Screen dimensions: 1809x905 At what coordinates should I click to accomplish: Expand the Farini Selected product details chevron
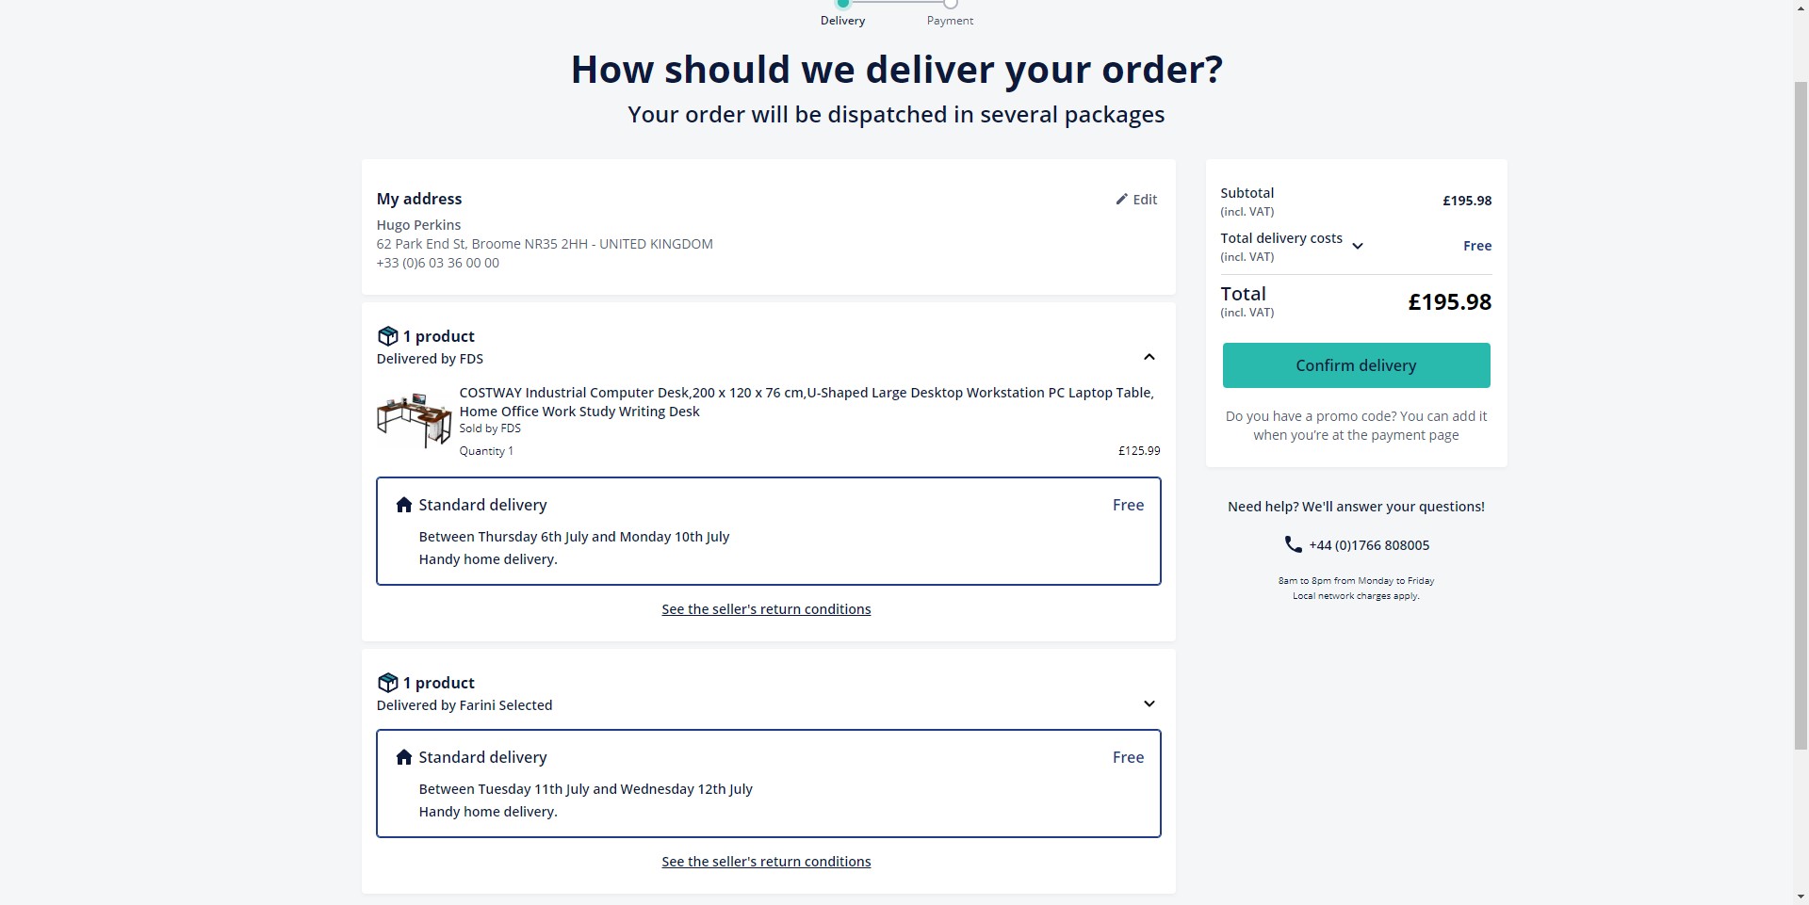point(1149,703)
